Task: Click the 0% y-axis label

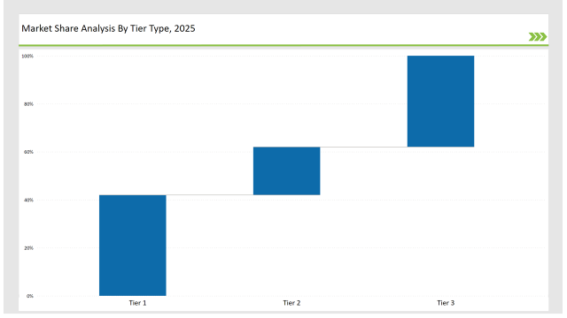Action: pos(29,296)
